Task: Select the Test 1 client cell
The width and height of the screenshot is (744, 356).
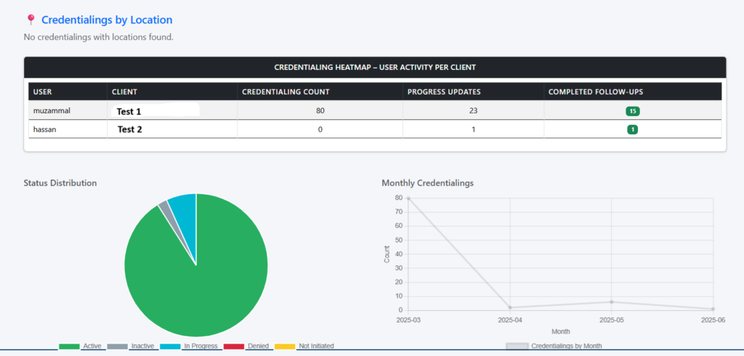Action: click(129, 112)
